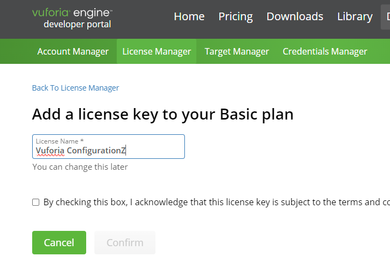This screenshot has height=268, width=390.
Task: Open the Home page
Action: (x=189, y=17)
